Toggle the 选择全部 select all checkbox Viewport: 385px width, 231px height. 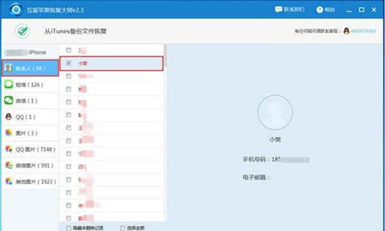click(x=123, y=228)
